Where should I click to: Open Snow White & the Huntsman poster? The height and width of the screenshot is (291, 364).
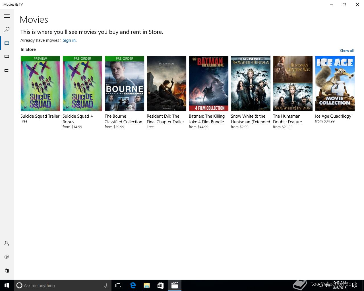click(x=251, y=84)
